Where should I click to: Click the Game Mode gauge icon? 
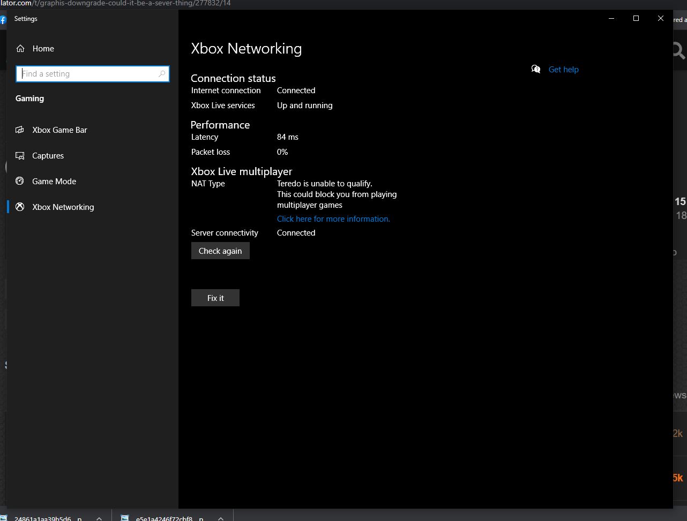coord(20,181)
